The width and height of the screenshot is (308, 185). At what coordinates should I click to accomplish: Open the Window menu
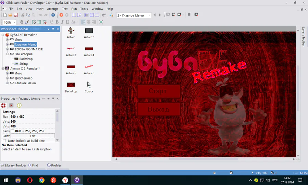(97, 9)
